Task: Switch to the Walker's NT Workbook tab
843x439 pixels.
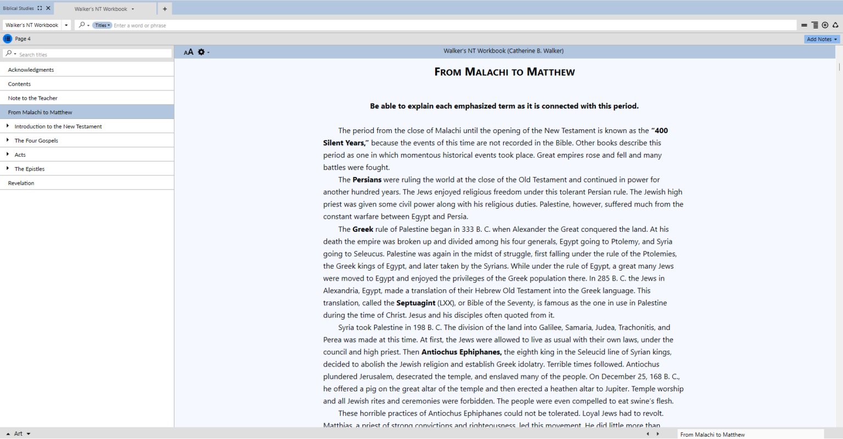Action: (101, 9)
